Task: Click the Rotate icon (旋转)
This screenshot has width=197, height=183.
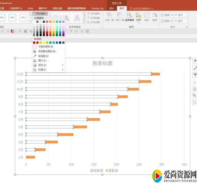Action: tap(155, 16)
